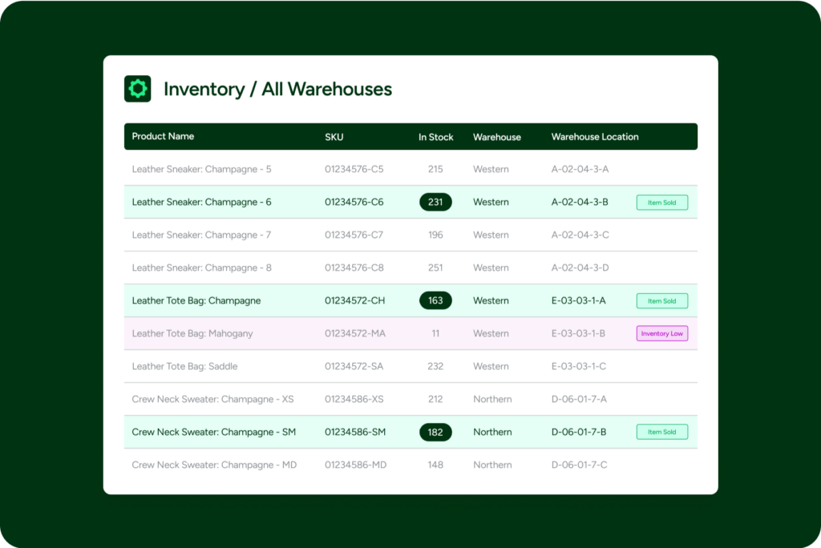821x548 pixels.
Task: Click the Inventory Low badge
Action: [661, 333]
